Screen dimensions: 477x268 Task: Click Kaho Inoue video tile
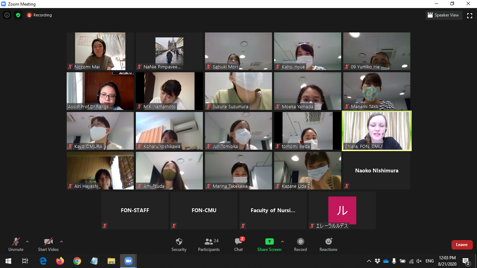point(308,51)
